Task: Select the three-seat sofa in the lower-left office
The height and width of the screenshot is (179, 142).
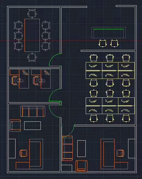Action: pos(33,111)
